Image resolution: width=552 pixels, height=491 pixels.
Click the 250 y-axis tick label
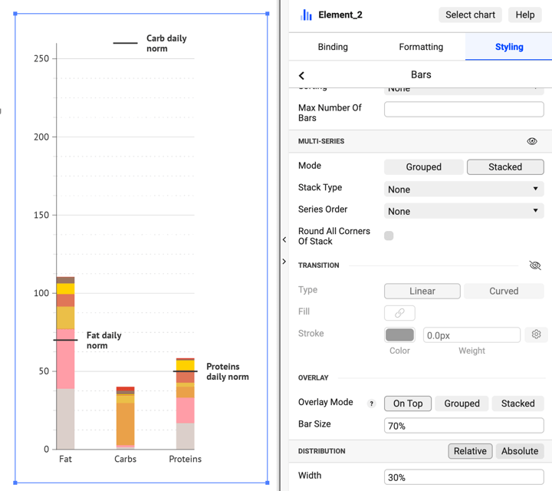[41, 58]
